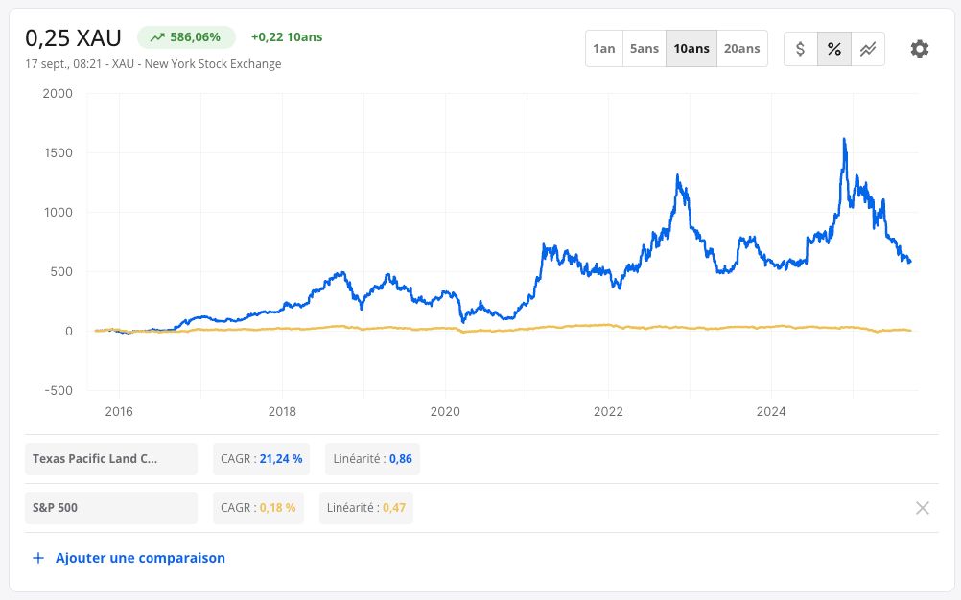Switch chart to percent mode
961x600 pixels.
(834, 49)
